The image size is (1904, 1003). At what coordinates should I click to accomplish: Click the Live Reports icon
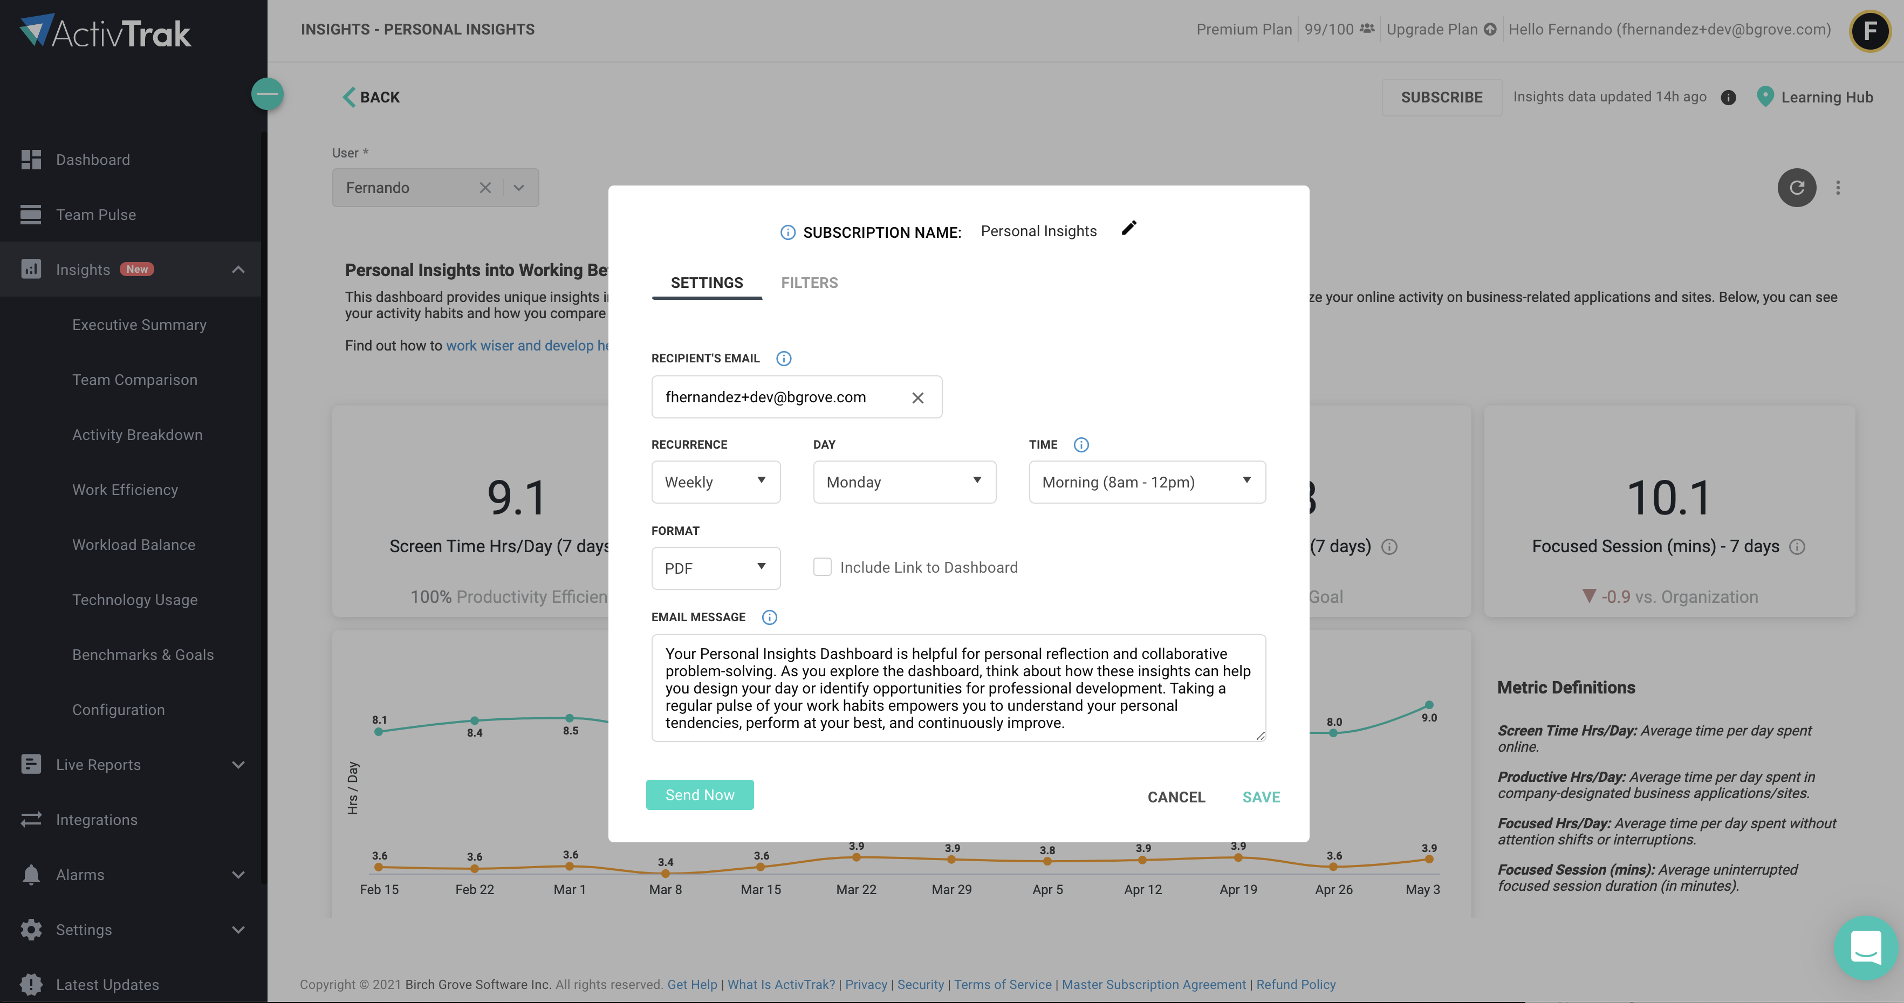pyautogui.click(x=31, y=764)
